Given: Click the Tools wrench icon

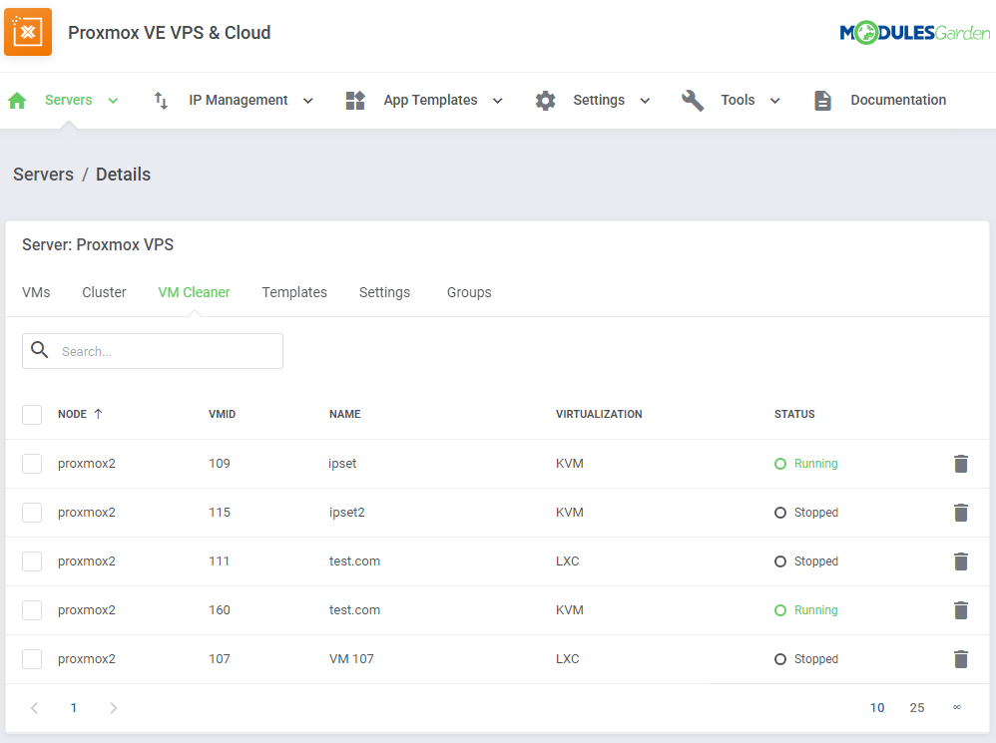Looking at the screenshot, I should click(693, 101).
